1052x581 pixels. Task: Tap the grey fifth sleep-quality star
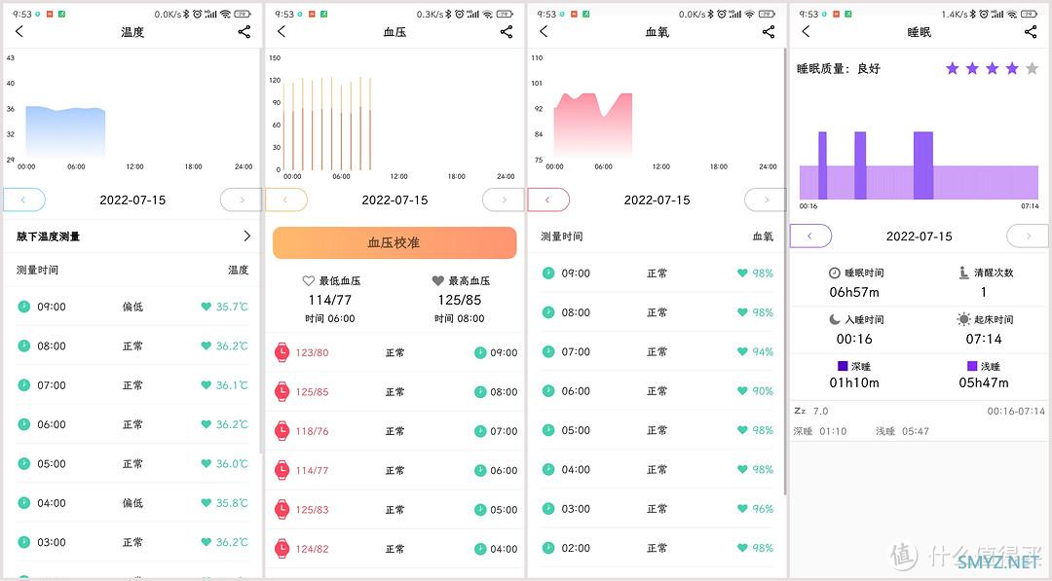coord(1033,68)
